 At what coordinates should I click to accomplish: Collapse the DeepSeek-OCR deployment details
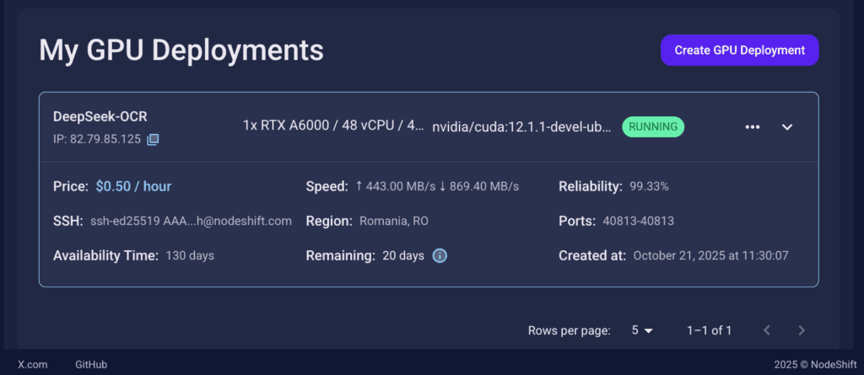(787, 127)
